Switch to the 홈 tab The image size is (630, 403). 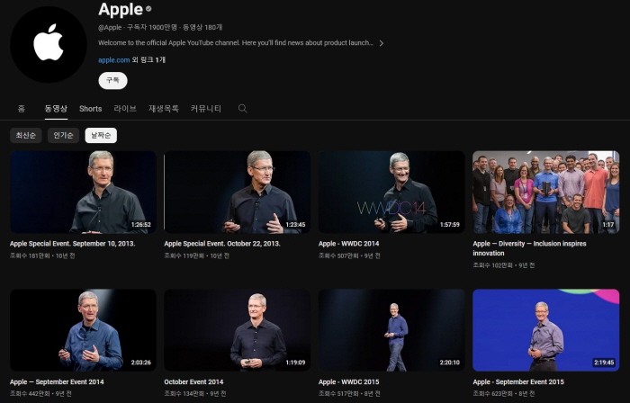tap(21, 109)
